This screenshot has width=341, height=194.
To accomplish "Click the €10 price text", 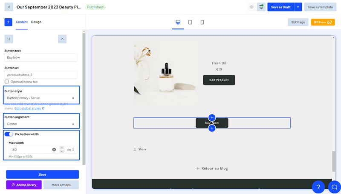I will click(219, 69).
